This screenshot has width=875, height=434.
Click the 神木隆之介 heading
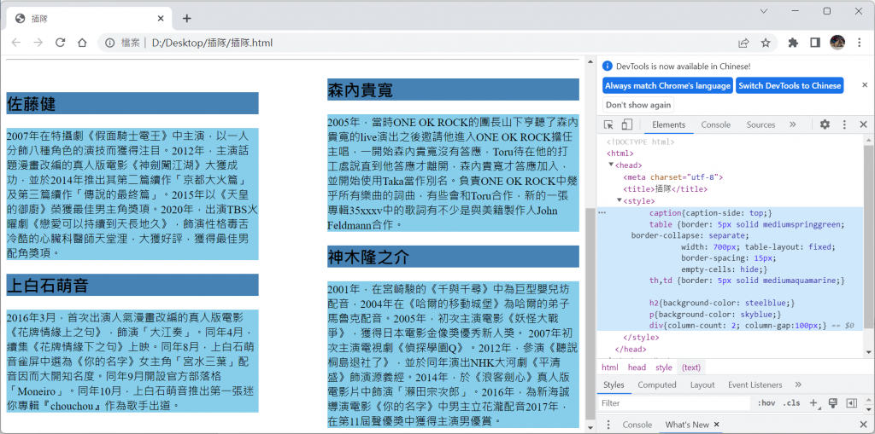[x=453, y=257]
